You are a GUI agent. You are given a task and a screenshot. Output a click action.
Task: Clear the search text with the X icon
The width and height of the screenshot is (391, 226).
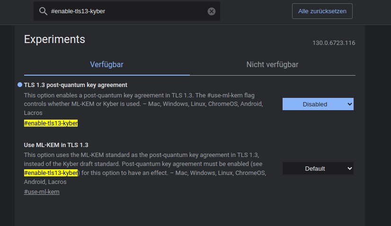(x=212, y=11)
